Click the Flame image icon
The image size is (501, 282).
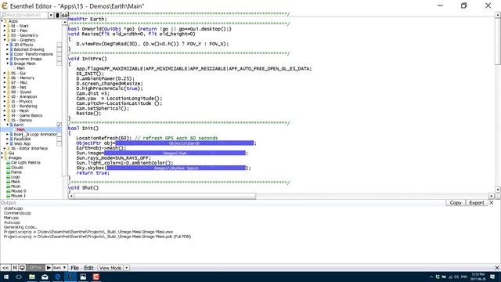coord(9,172)
